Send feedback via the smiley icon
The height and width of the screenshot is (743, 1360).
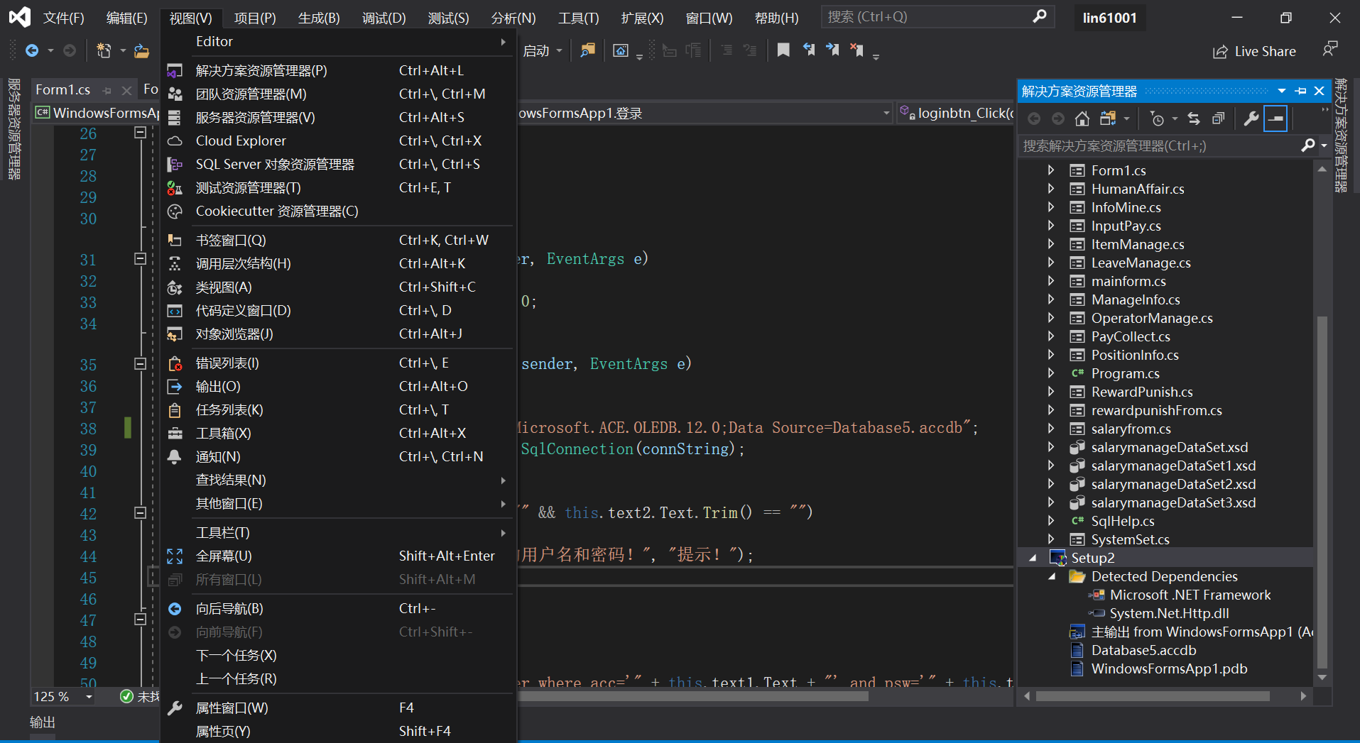pos(1330,48)
